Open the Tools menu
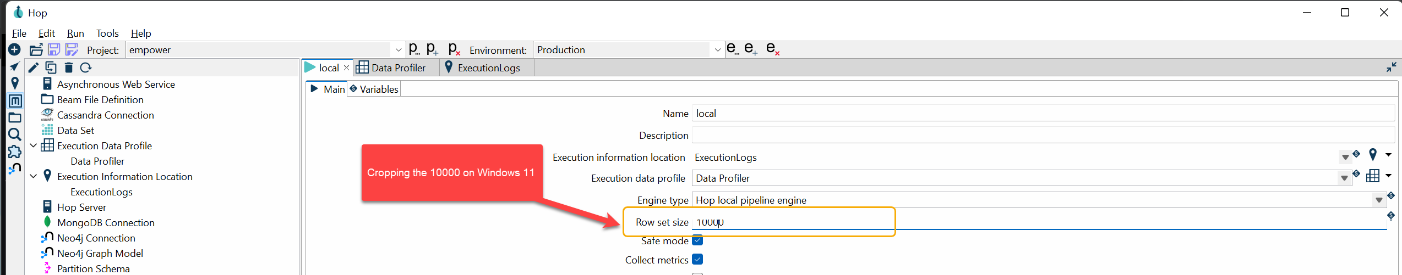Viewport: 1402px width, 275px height. tap(107, 33)
